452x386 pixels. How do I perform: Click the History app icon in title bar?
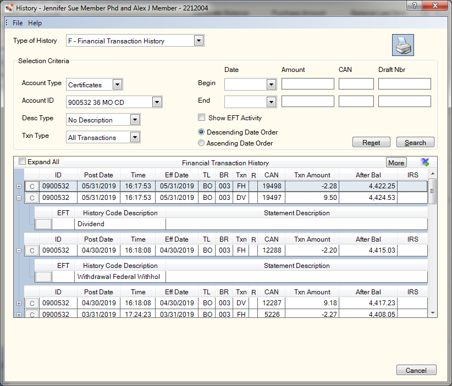pos(9,8)
